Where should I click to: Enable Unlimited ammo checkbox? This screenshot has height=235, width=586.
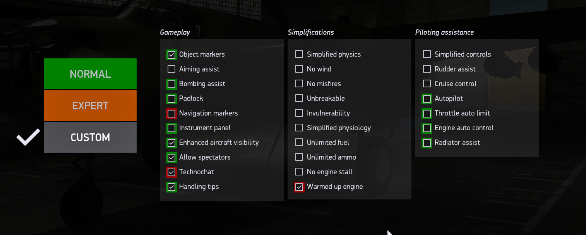tap(299, 157)
